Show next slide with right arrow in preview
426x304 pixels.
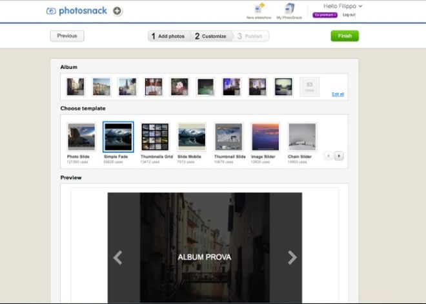(x=292, y=257)
